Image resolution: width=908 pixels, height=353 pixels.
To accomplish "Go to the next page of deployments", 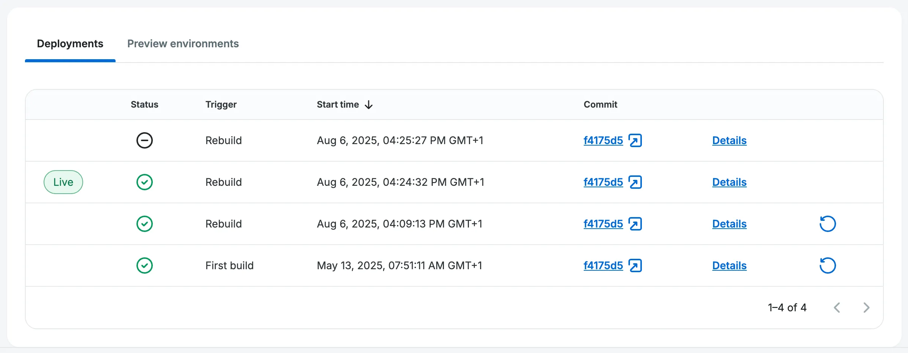I will [866, 308].
